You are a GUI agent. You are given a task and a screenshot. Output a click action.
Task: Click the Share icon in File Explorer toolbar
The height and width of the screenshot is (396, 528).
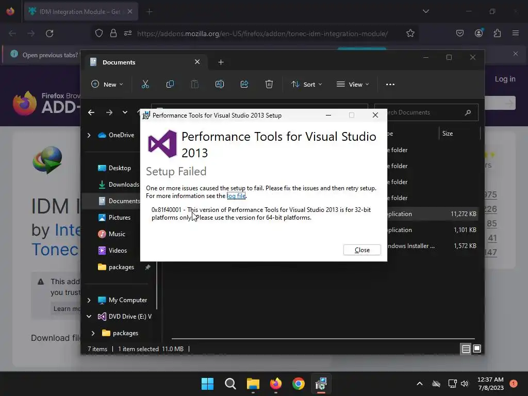[x=244, y=84]
